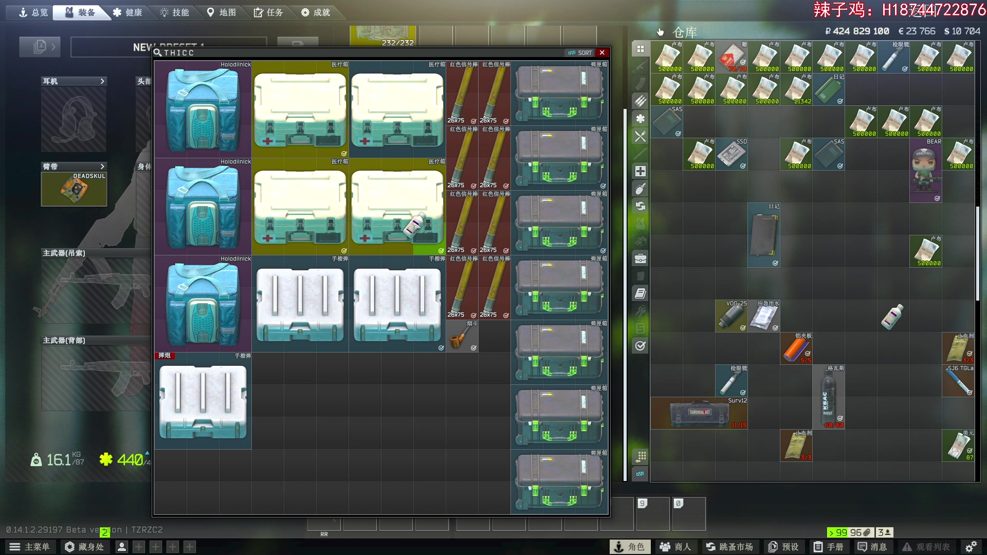Expand the 臂带 slot chevron
The height and width of the screenshot is (555, 987).
coord(102,166)
